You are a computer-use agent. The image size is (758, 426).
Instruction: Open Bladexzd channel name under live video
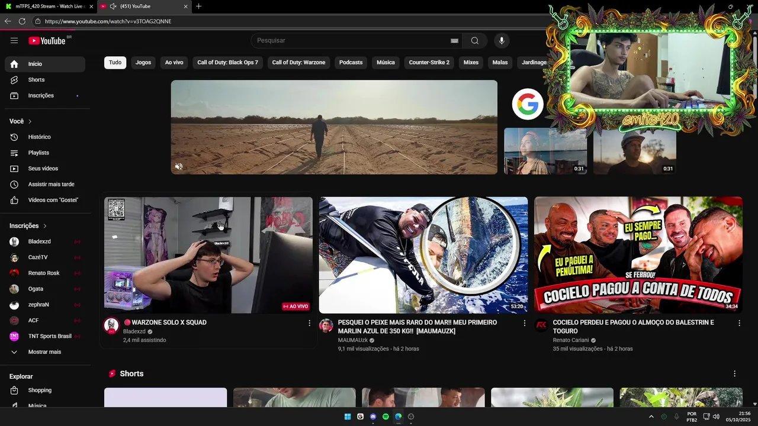pos(134,332)
